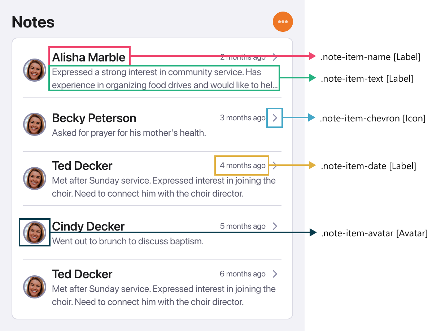Click the 5 months ago date label
Image resolution: width=428 pixels, height=331 pixels.
tap(243, 226)
